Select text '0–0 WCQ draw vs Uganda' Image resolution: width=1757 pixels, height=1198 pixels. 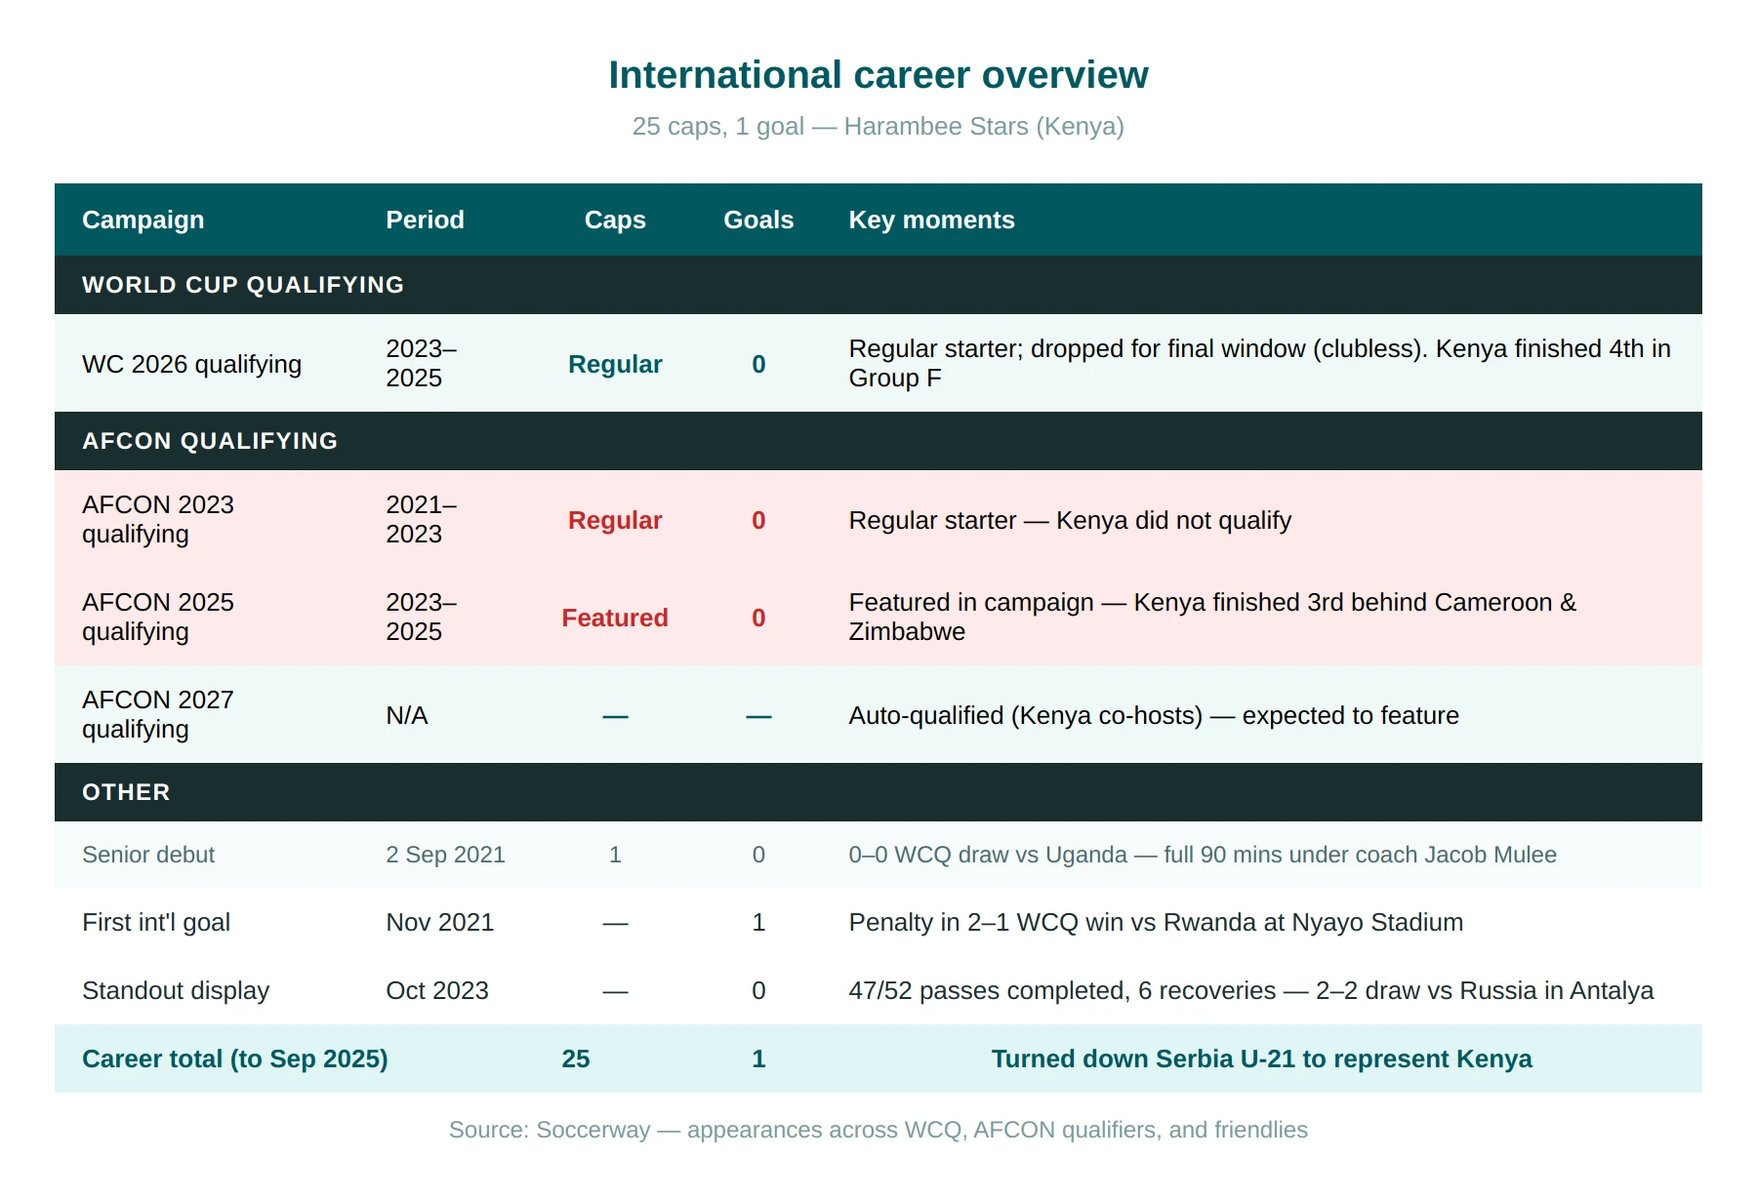(988, 855)
